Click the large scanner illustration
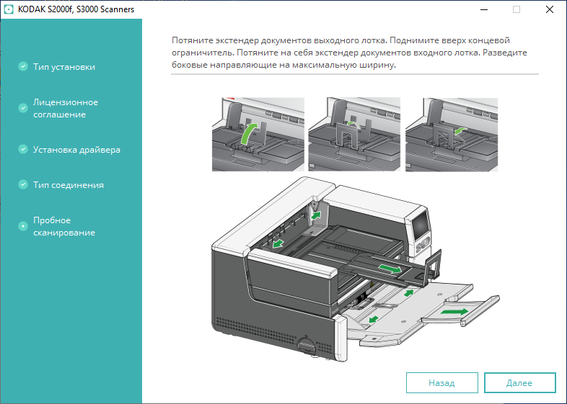 pyautogui.click(x=356, y=269)
